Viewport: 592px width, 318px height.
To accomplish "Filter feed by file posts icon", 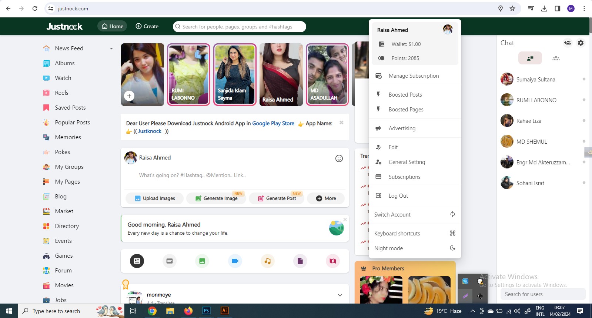I will click(300, 261).
